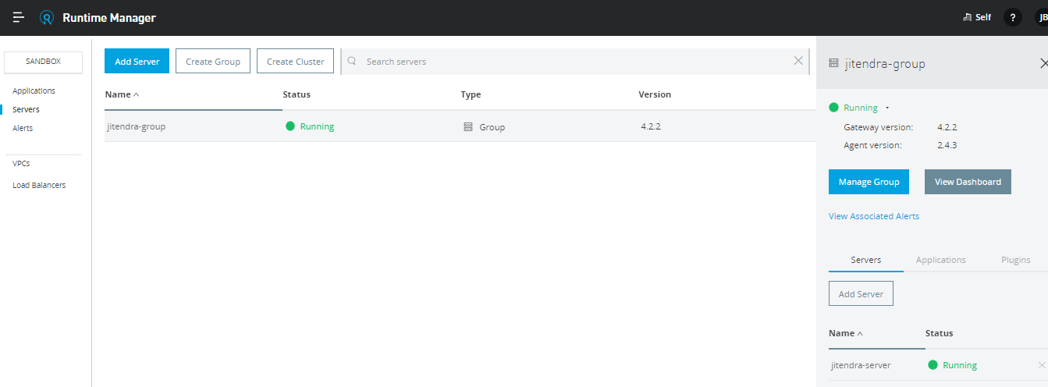Viewport: 1048px width, 387px height.
Task: Click Running status in jitendra-group row
Action: click(x=317, y=126)
